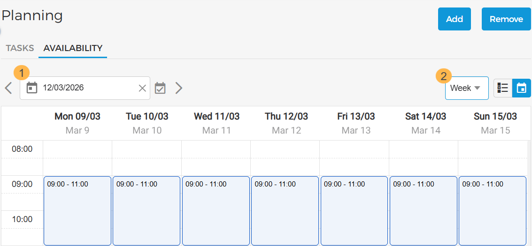This screenshot has height=246, width=532.
Task: Click empty 08:00 cell on Tuesday
Action: click(146, 149)
